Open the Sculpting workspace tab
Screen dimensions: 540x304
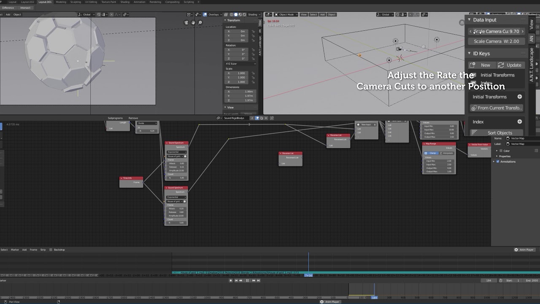point(76,2)
